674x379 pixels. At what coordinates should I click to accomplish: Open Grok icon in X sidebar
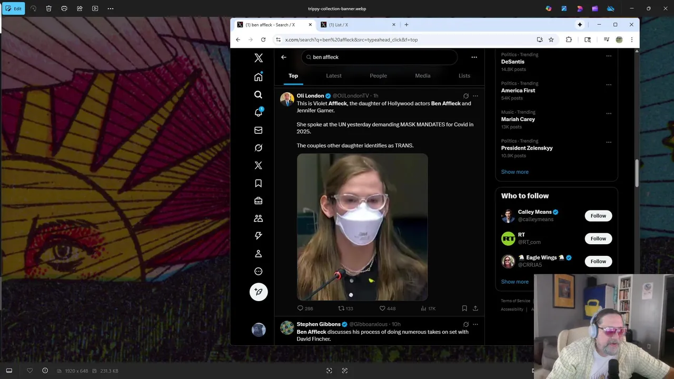coord(259,148)
